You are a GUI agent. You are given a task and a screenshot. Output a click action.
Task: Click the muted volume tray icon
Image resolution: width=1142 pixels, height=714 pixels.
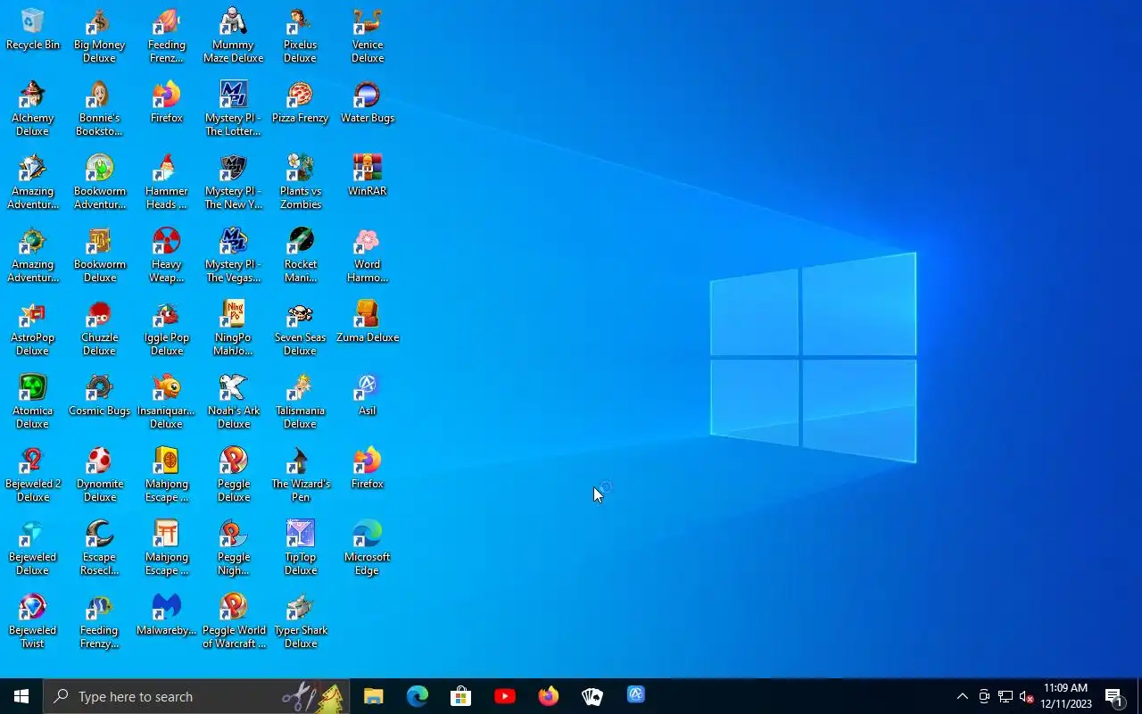(x=1026, y=696)
